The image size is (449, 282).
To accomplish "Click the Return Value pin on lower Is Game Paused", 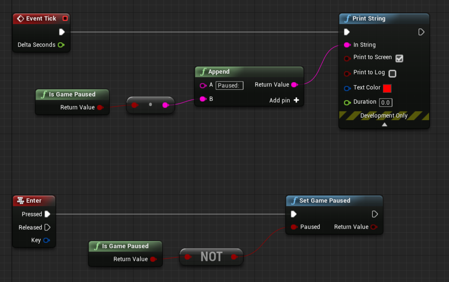I will point(153,259).
